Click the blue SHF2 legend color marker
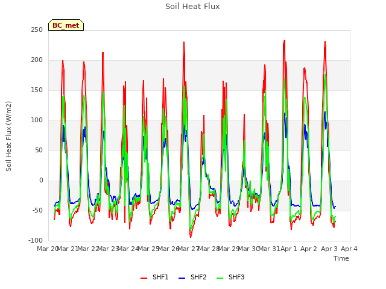 pos(182,278)
